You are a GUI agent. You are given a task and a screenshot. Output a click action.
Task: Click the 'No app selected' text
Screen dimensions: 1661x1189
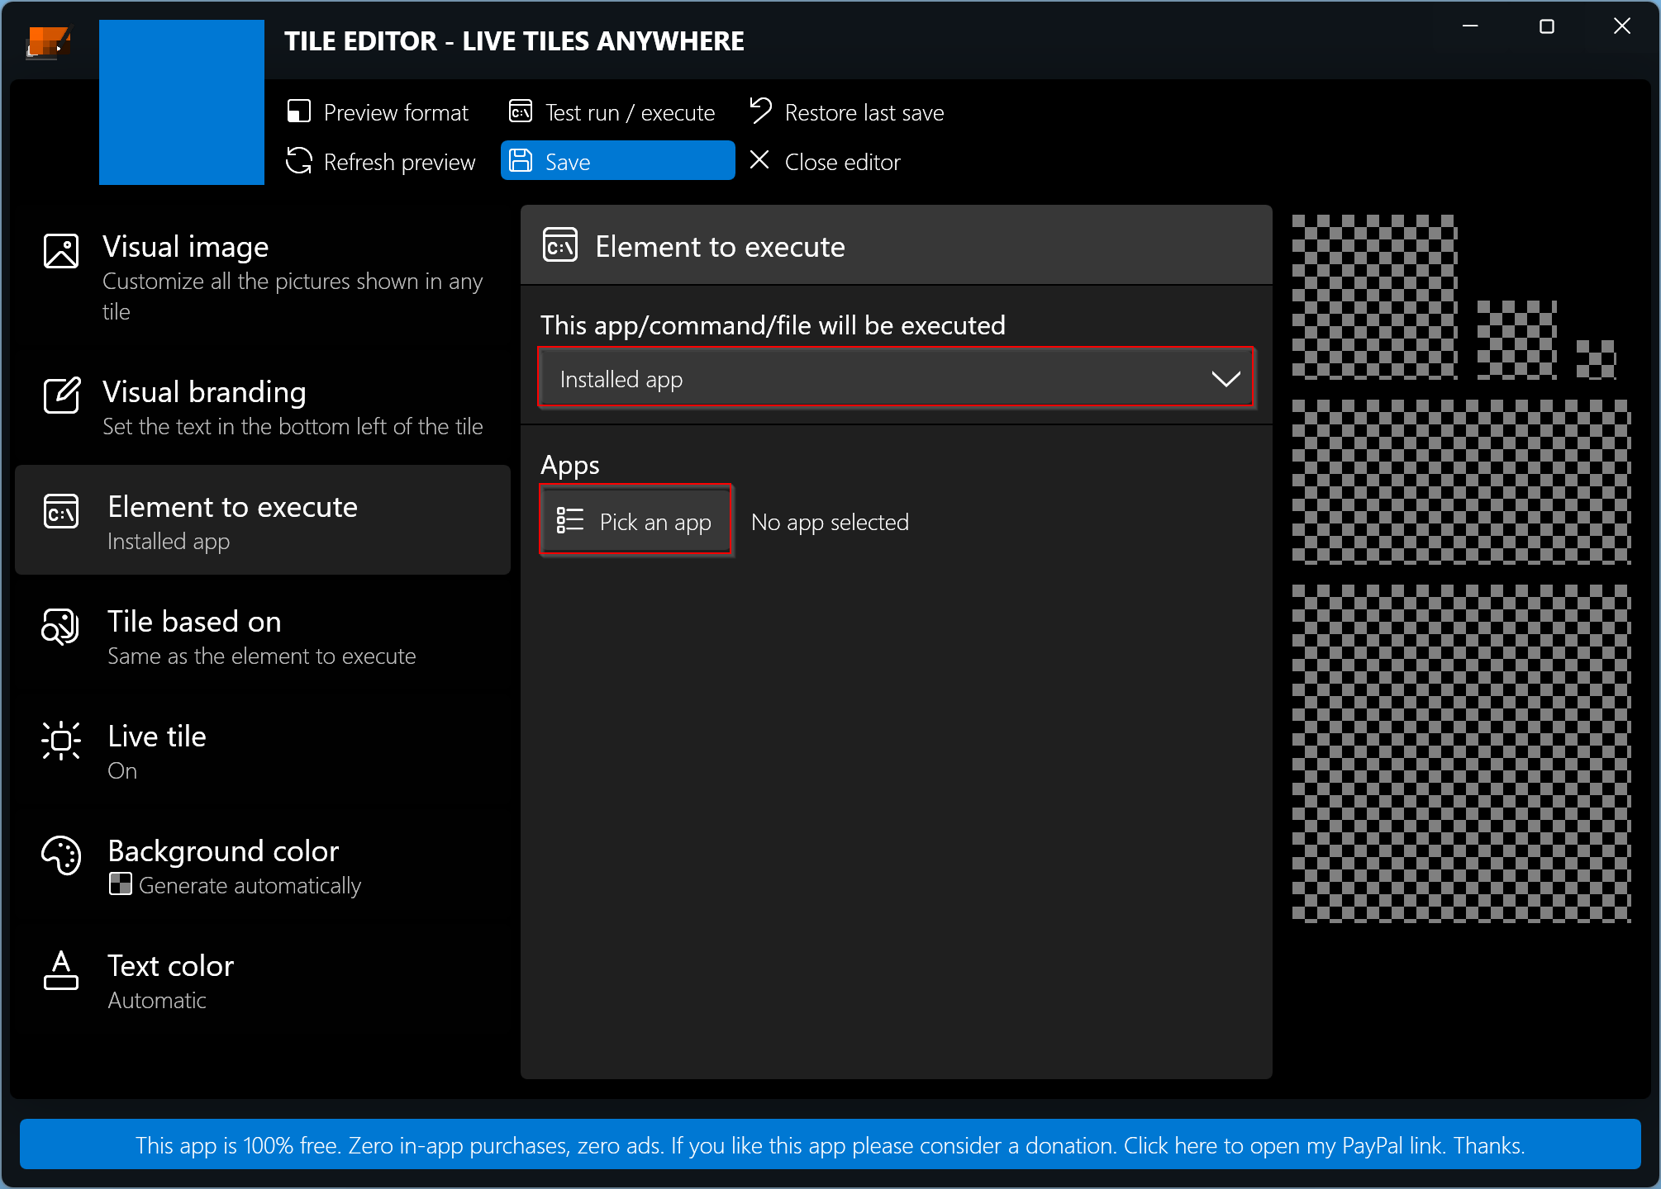pos(830,522)
